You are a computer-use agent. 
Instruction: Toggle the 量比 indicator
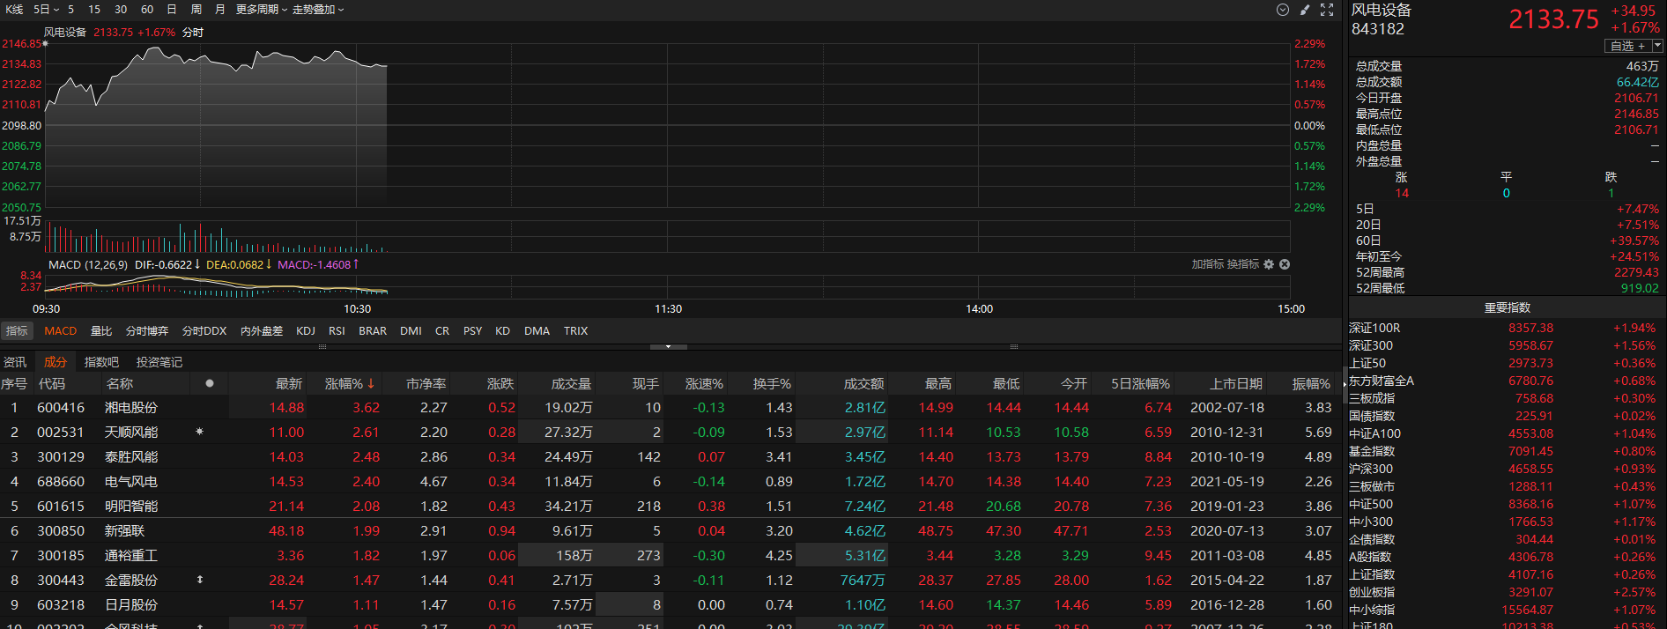coord(101,331)
